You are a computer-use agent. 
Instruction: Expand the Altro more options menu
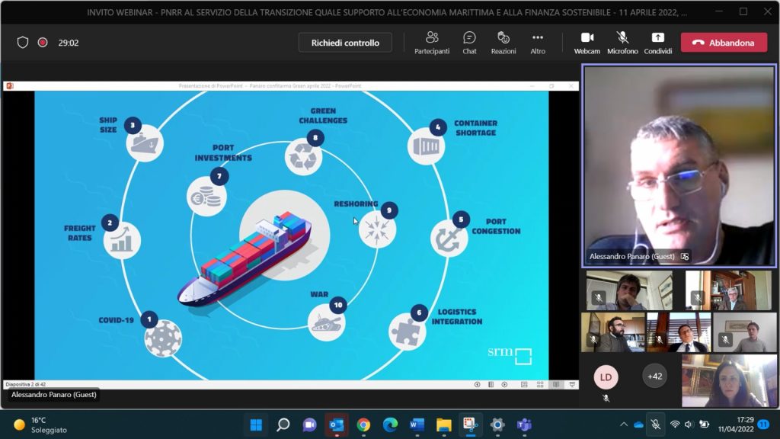point(538,43)
